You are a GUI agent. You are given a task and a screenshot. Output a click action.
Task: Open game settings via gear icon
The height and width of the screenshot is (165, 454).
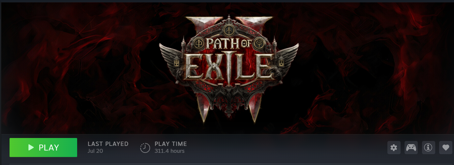[x=394, y=148]
